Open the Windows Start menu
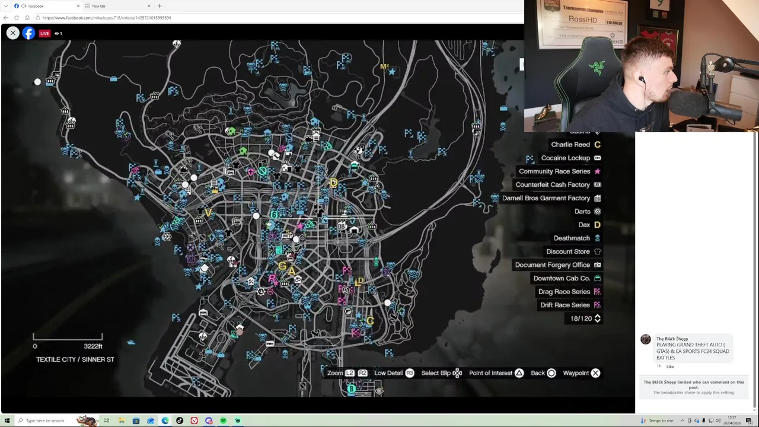The width and height of the screenshot is (759, 427). 7,420
